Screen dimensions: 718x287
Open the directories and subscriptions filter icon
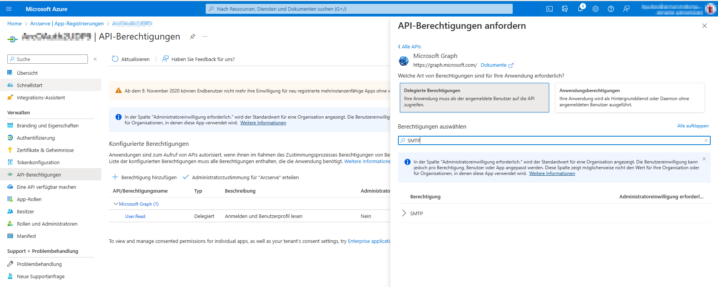[565, 9]
